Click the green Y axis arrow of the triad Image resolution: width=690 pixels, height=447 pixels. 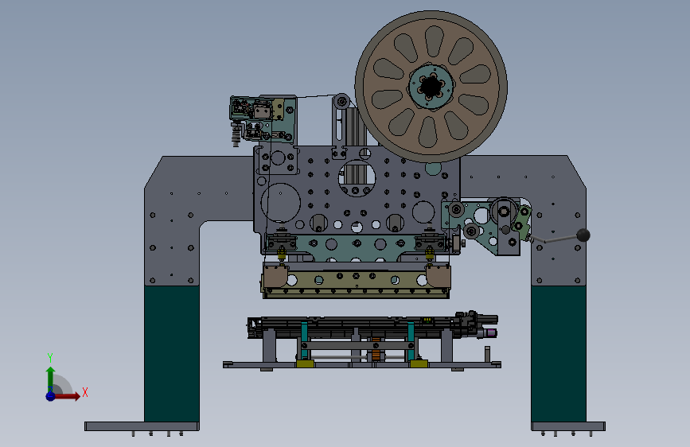(50, 378)
